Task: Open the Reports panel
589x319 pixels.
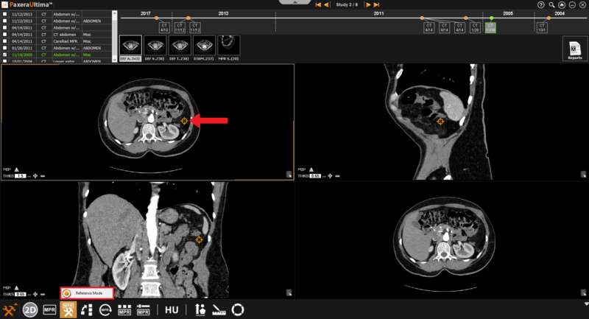Action: pos(574,49)
